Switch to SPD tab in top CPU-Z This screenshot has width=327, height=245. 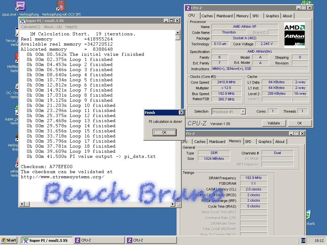pos(255,16)
